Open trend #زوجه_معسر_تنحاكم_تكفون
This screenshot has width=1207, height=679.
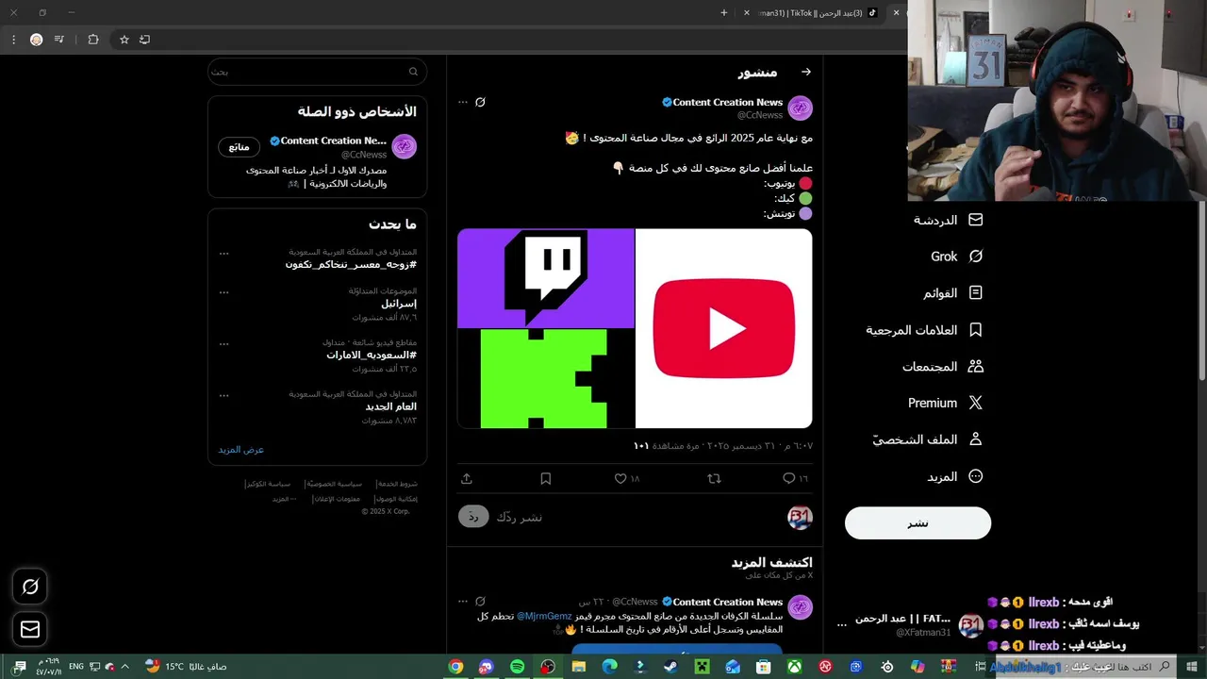(x=351, y=265)
